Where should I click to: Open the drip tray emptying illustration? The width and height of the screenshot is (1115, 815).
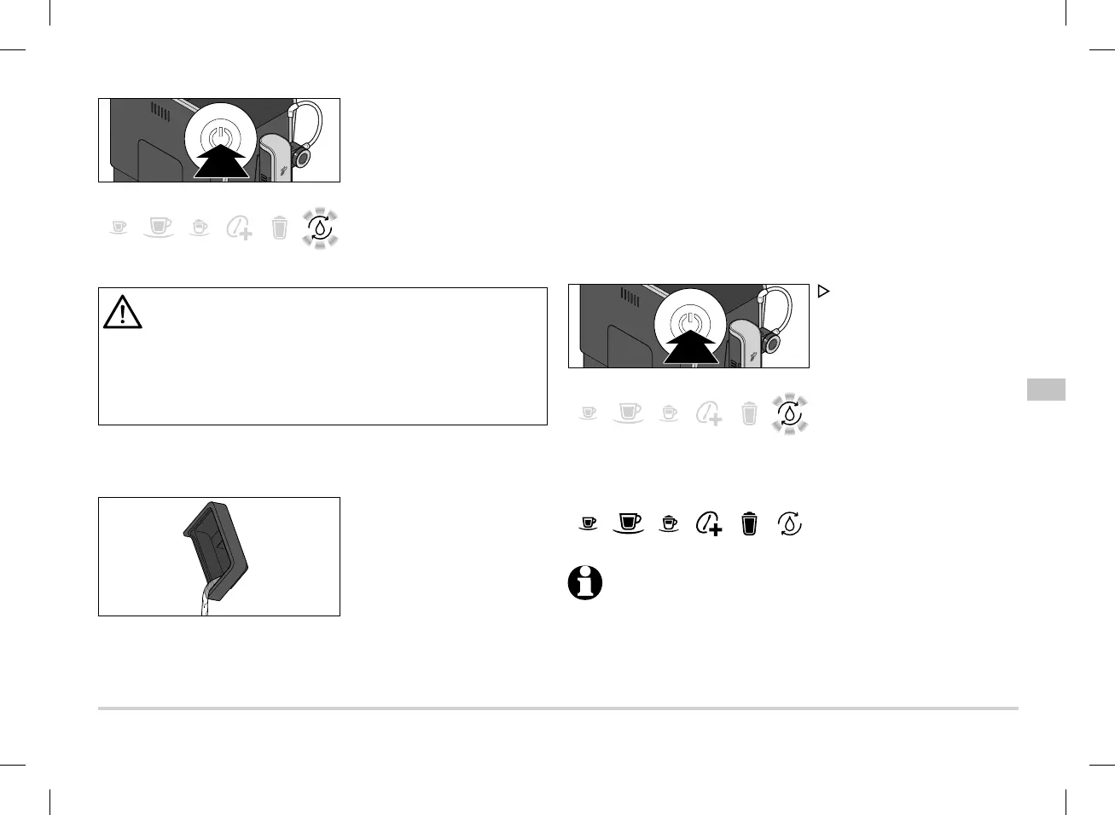[x=219, y=557]
